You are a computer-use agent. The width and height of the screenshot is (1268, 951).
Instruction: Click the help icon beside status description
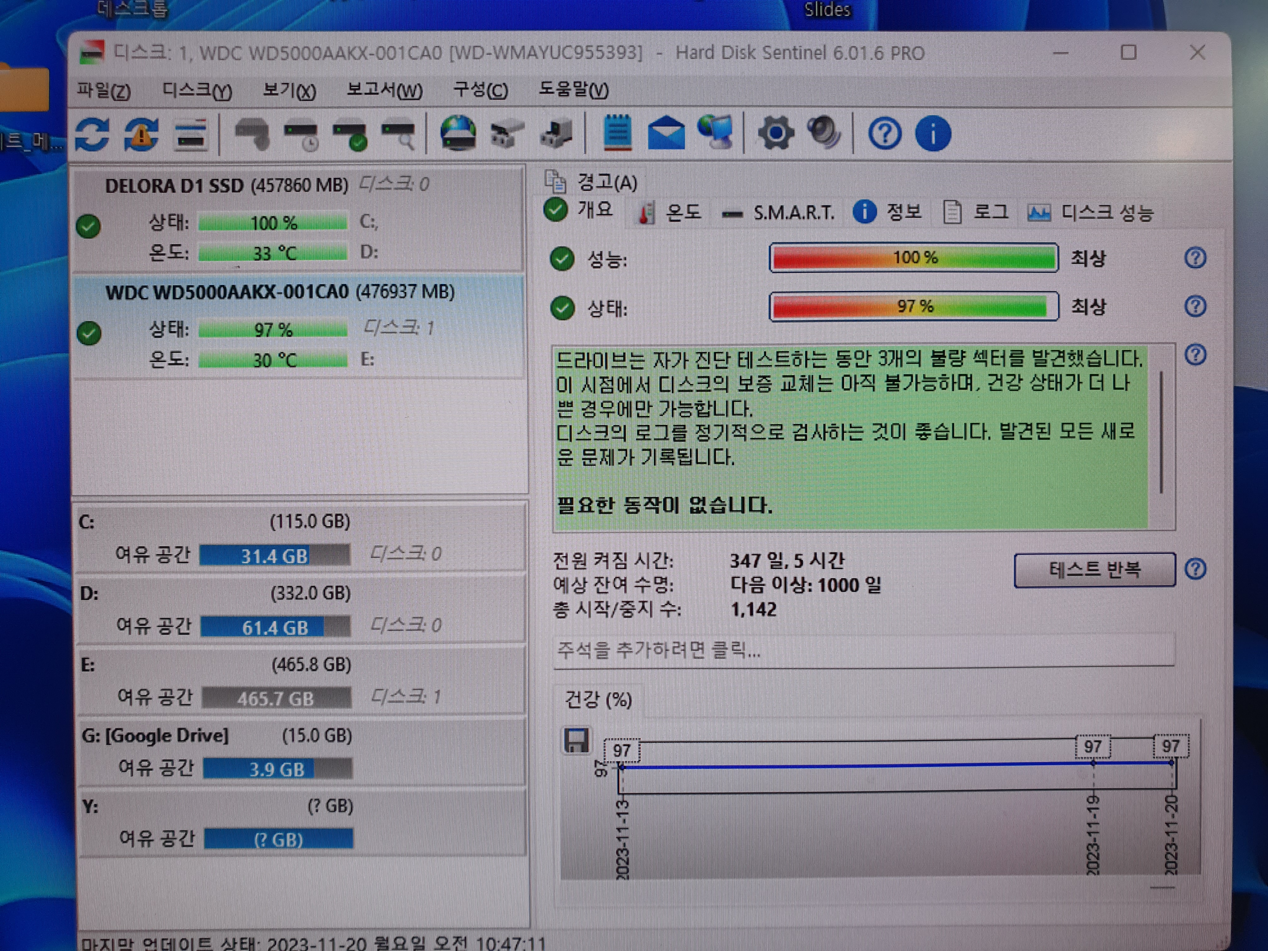tap(1195, 355)
